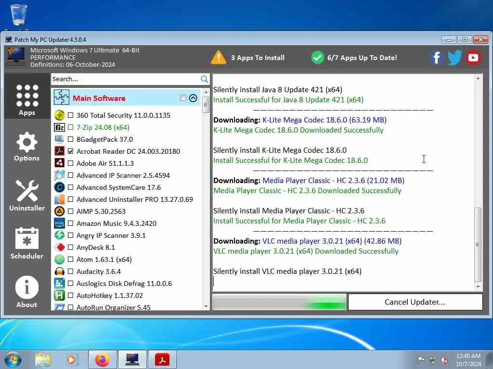493x369 pixels.
Task: Click K-Lite Mega Codec download link text
Action: click(324, 120)
